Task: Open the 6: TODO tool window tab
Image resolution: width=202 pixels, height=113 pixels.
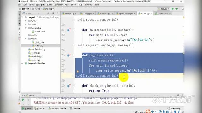Action: point(40,108)
